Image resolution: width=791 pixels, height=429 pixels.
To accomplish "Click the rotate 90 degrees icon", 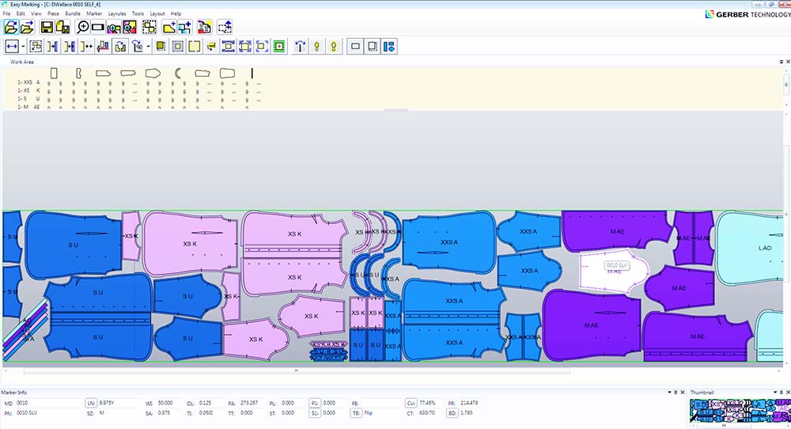I will [138, 47].
